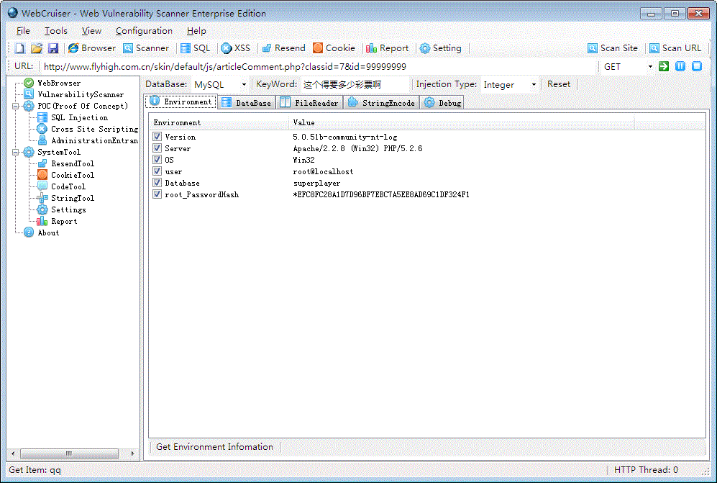Screen dimensions: 717x483
Task: Click the tree scrollbar right arrow
Action: 132,453
